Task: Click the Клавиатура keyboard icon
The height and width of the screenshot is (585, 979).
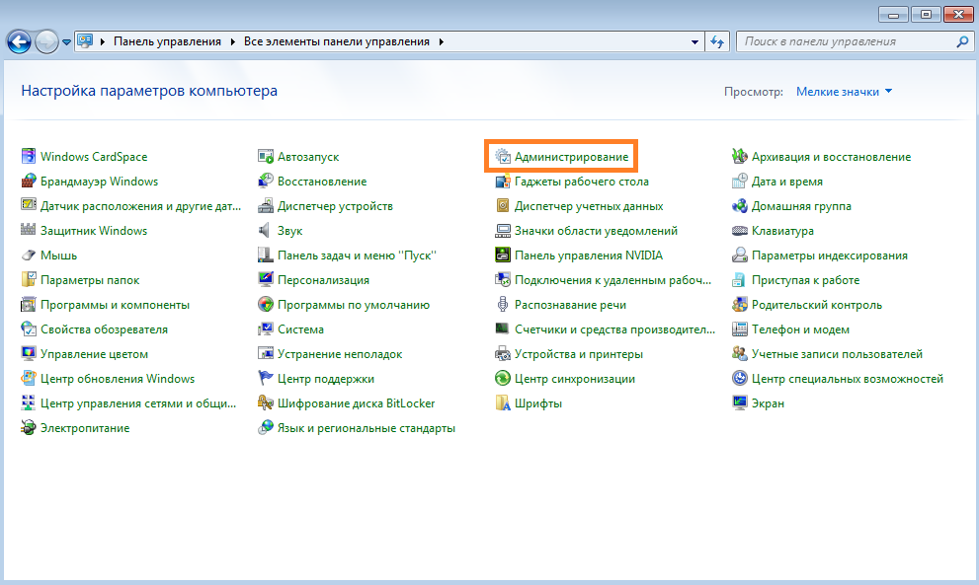Action: pyautogui.click(x=740, y=230)
